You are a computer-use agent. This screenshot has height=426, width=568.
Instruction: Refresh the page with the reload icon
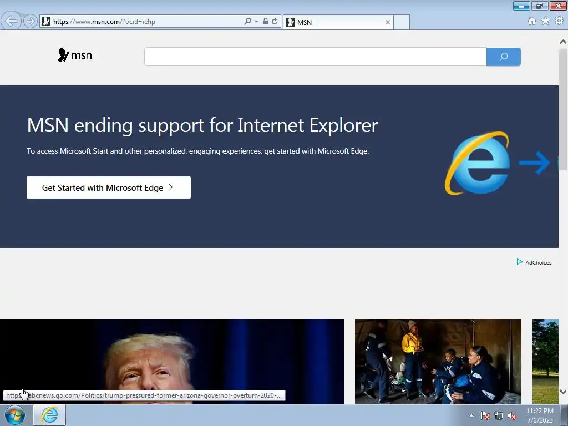click(x=275, y=21)
